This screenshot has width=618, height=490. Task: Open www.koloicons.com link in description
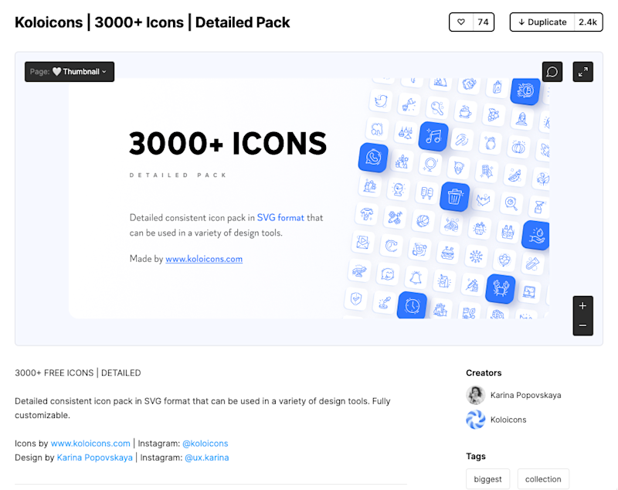pos(90,444)
